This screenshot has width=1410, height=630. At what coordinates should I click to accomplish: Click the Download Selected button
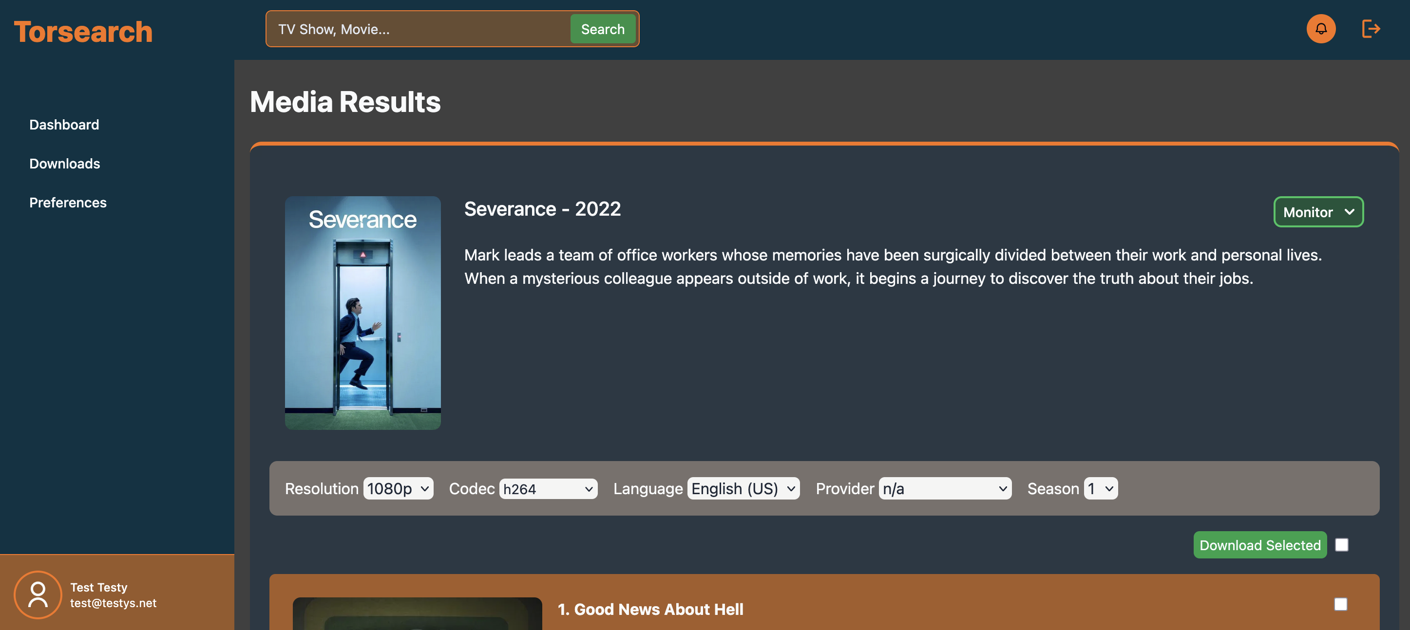1259,545
